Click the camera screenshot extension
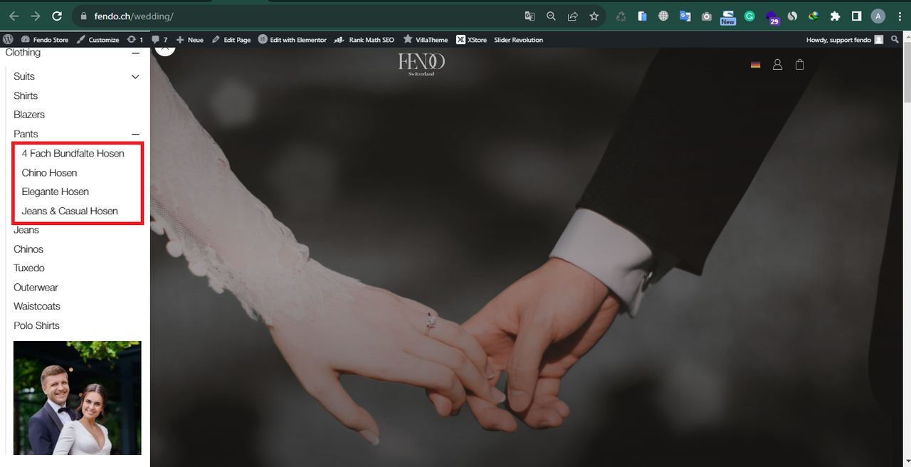911x467 pixels. pyautogui.click(x=706, y=16)
